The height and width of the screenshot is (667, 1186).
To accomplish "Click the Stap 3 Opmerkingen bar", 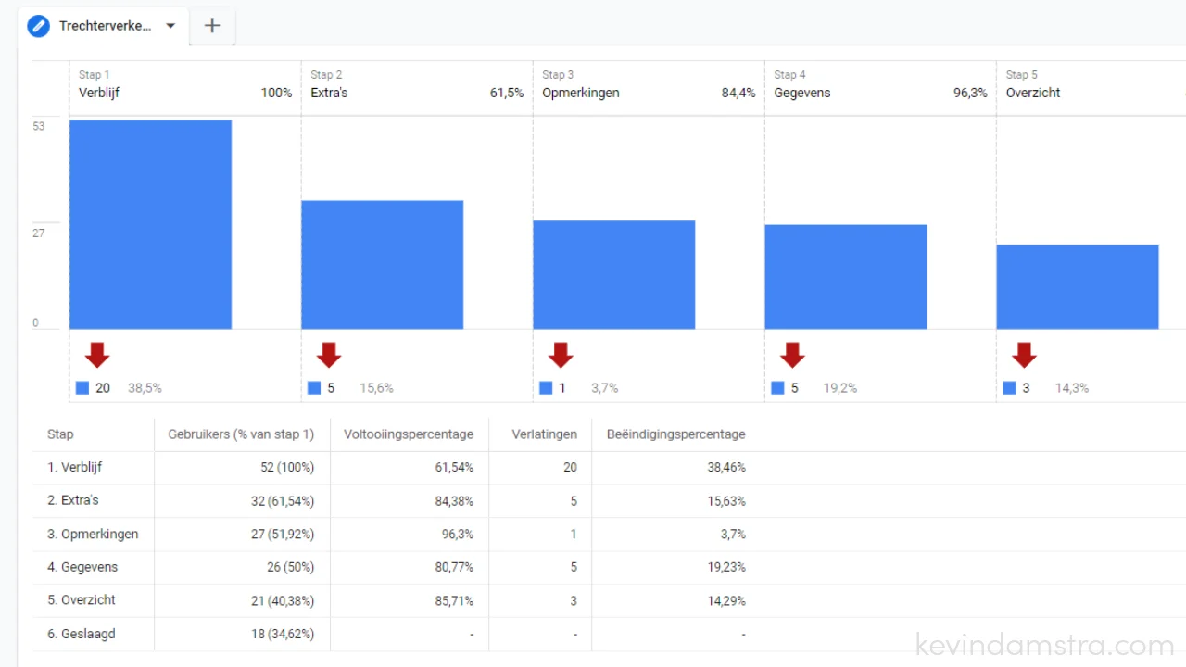I will pos(613,275).
